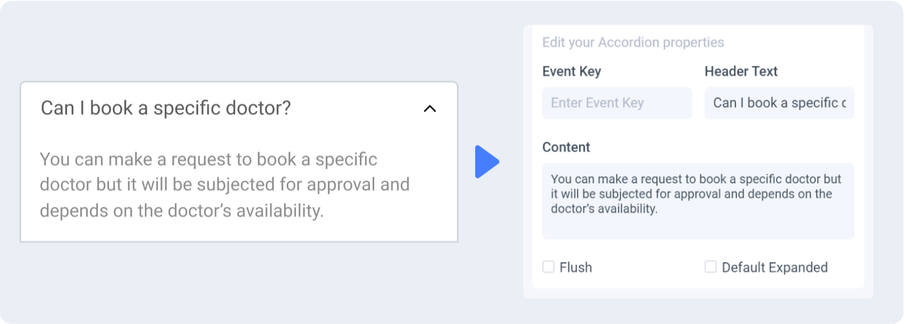904x324 pixels.
Task: Enable the Flush checkbox
Action: click(x=549, y=267)
